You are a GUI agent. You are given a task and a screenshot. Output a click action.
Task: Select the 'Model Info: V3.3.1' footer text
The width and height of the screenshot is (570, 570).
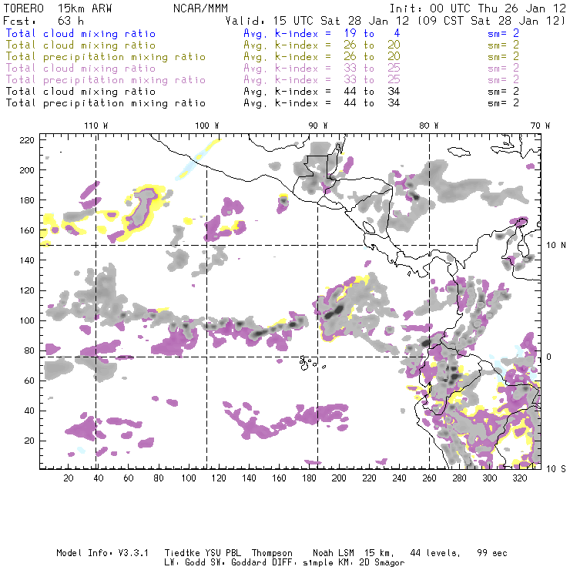(102, 553)
